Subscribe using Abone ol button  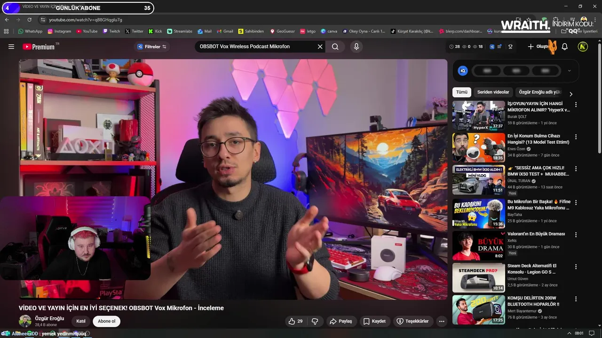click(107, 321)
